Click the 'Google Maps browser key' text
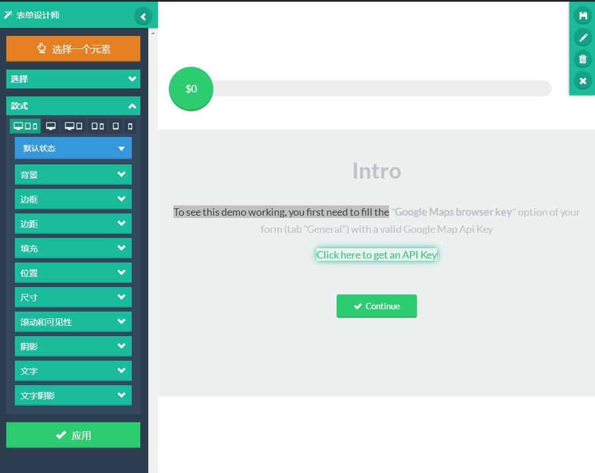The width and height of the screenshot is (595, 473). [453, 212]
